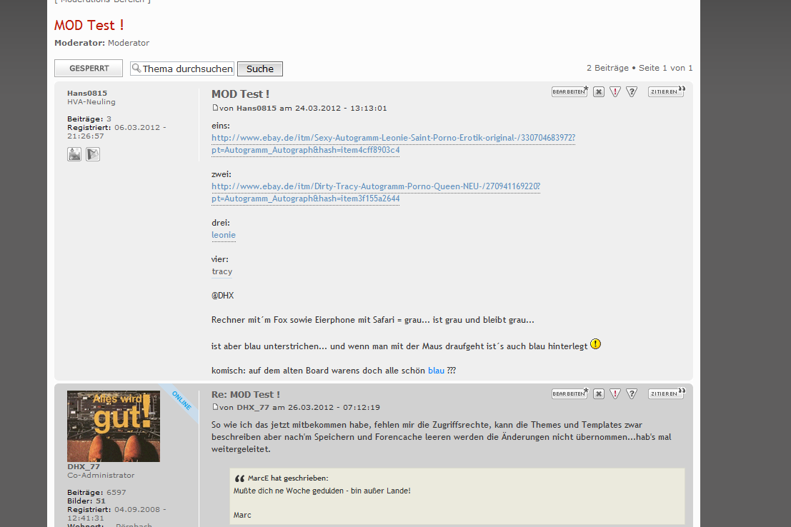Click 'HVA-Neuling' rank text
This screenshot has height=527, width=791.
[x=91, y=101]
